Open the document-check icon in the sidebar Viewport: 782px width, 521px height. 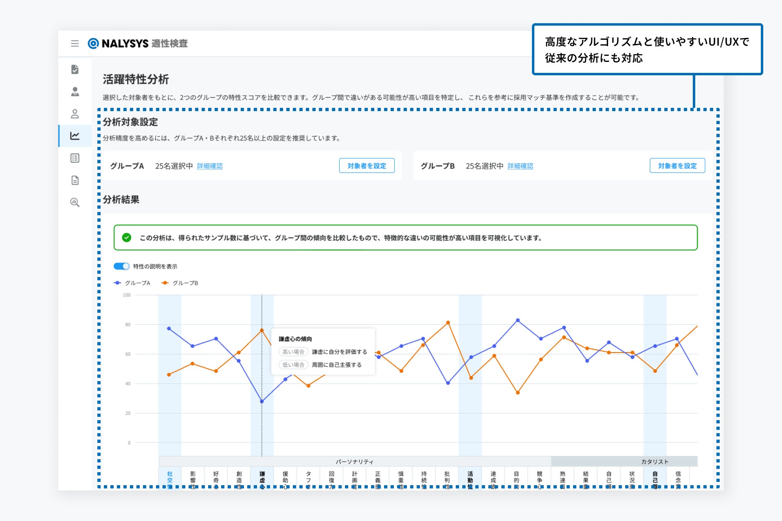(x=75, y=69)
